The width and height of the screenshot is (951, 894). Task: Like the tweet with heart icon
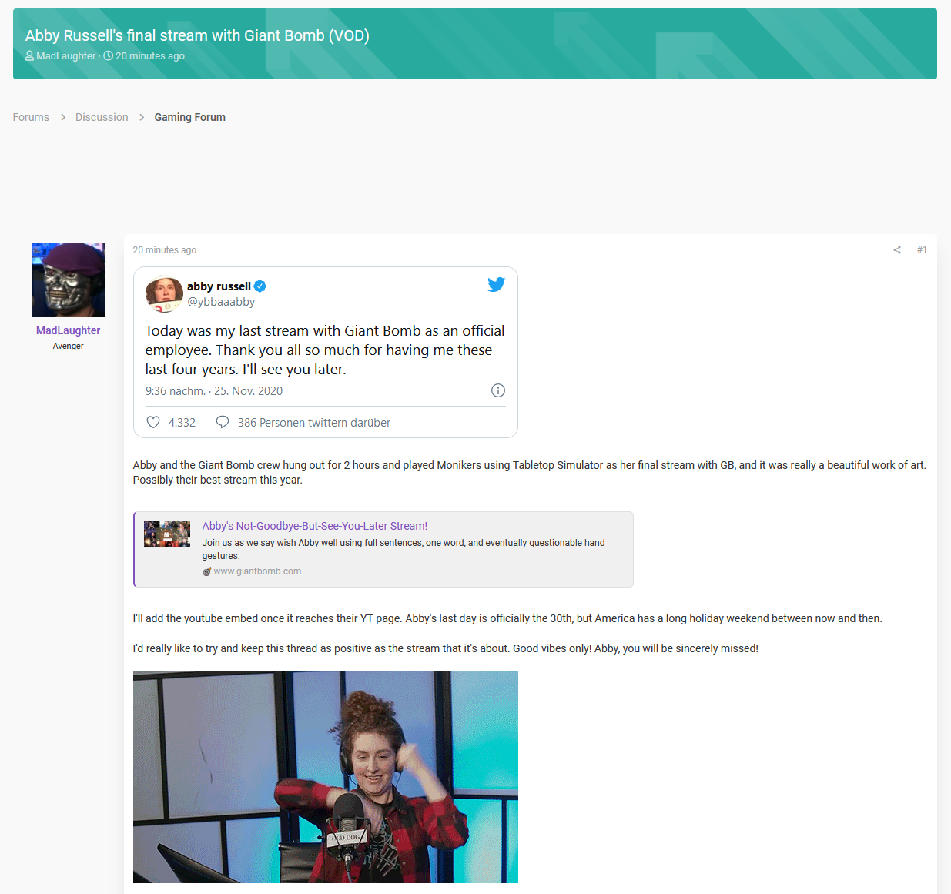(153, 422)
